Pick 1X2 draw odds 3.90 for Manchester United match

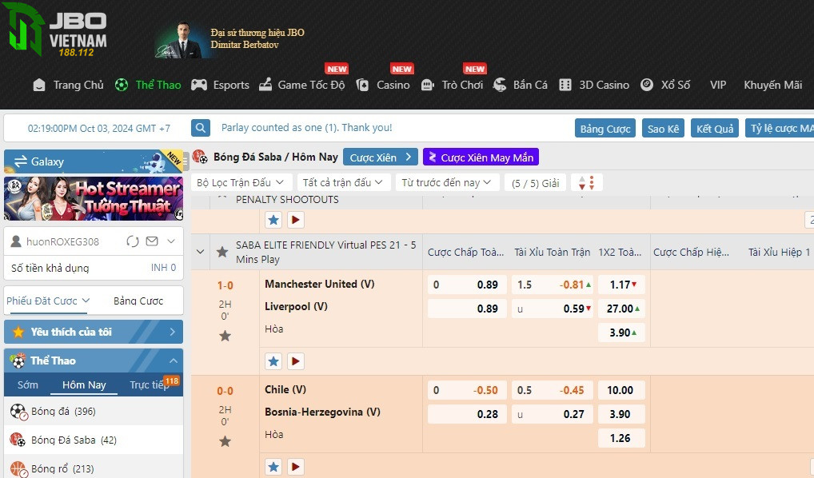(x=621, y=333)
